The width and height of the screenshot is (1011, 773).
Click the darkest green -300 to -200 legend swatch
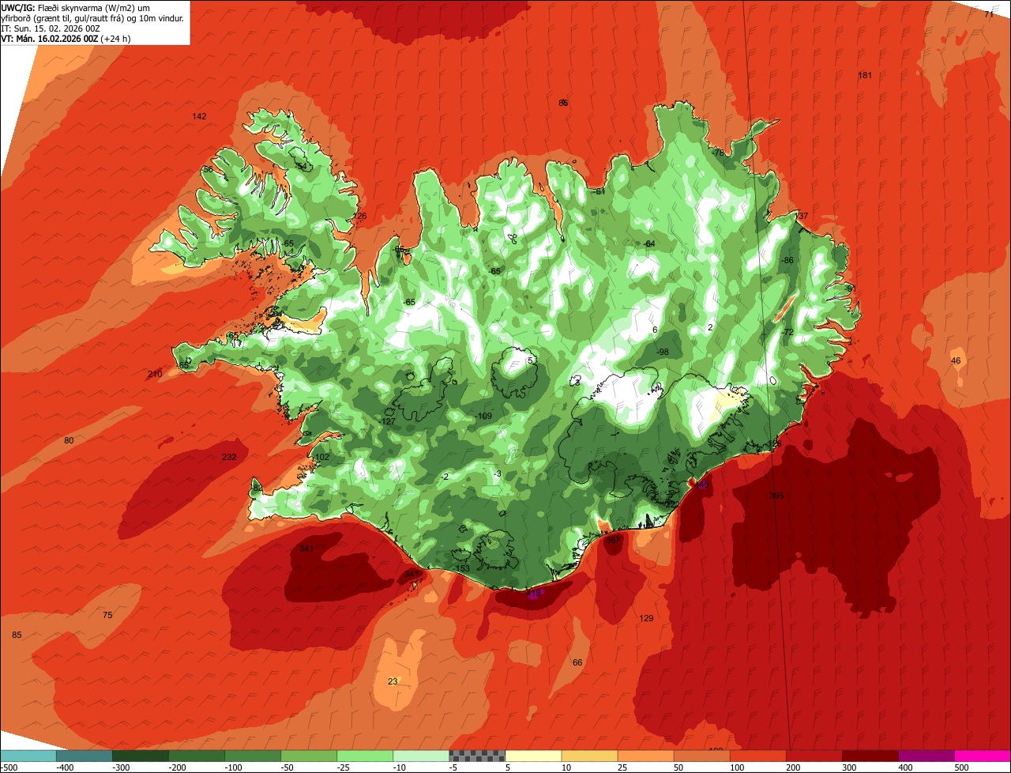tap(141, 756)
